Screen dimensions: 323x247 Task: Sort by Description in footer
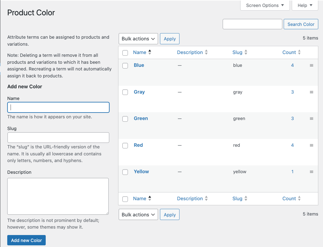190,199
